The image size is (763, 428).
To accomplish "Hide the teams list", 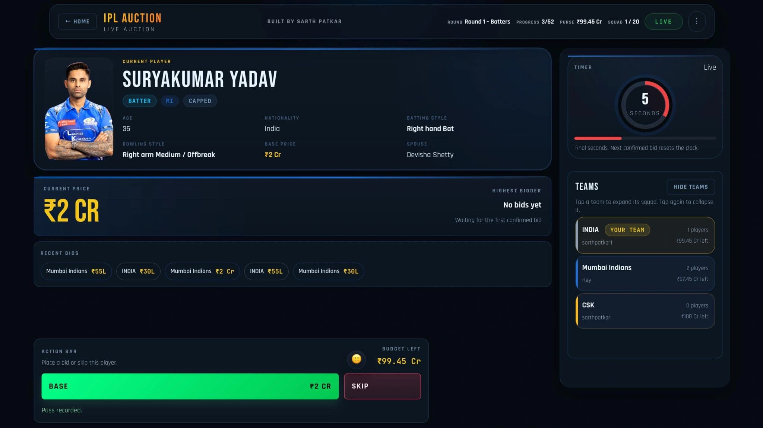I will [690, 187].
